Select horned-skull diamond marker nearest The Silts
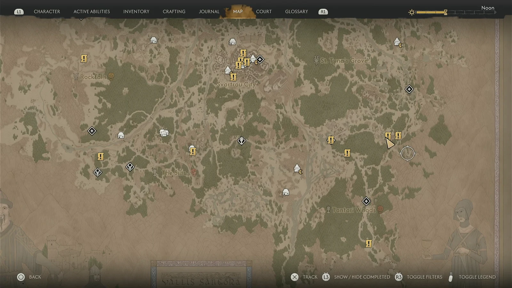The height and width of the screenshot is (288, 512). click(130, 167)
